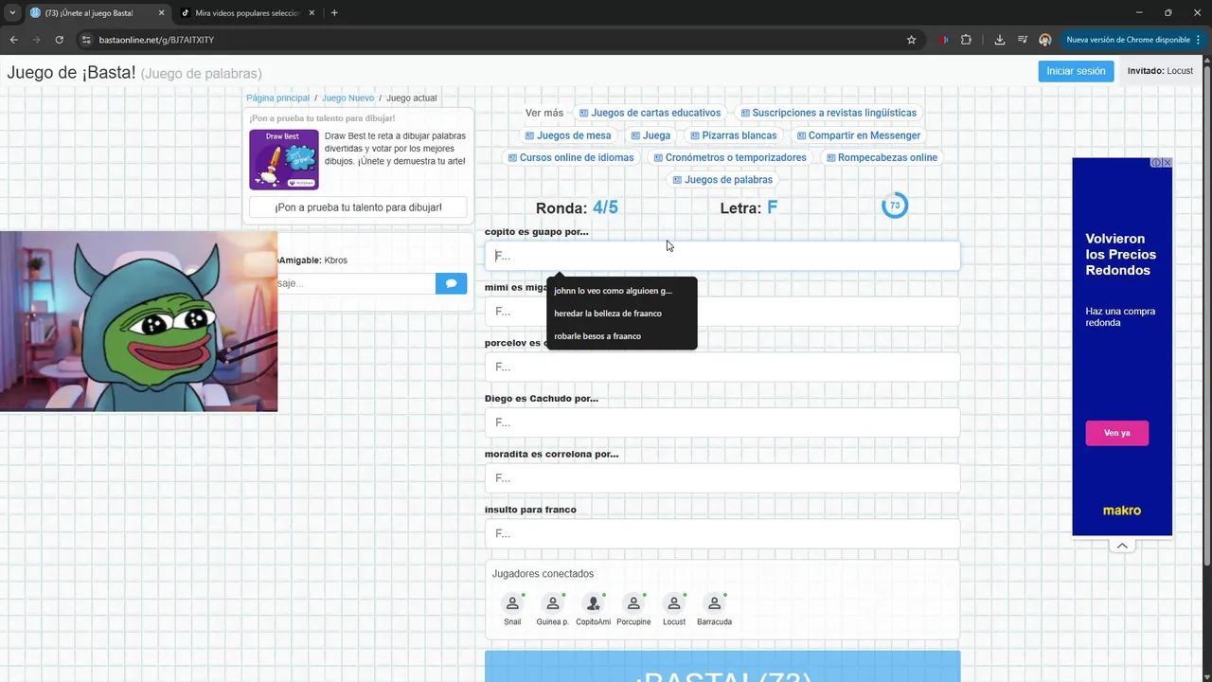Open Chrome three-dot menu
Viewport: 1212px width, 682px height.
1199,40
